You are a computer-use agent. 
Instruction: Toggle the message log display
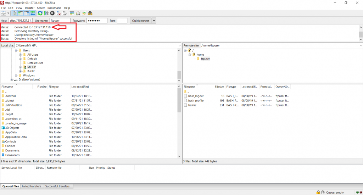(x=15, y=13)
